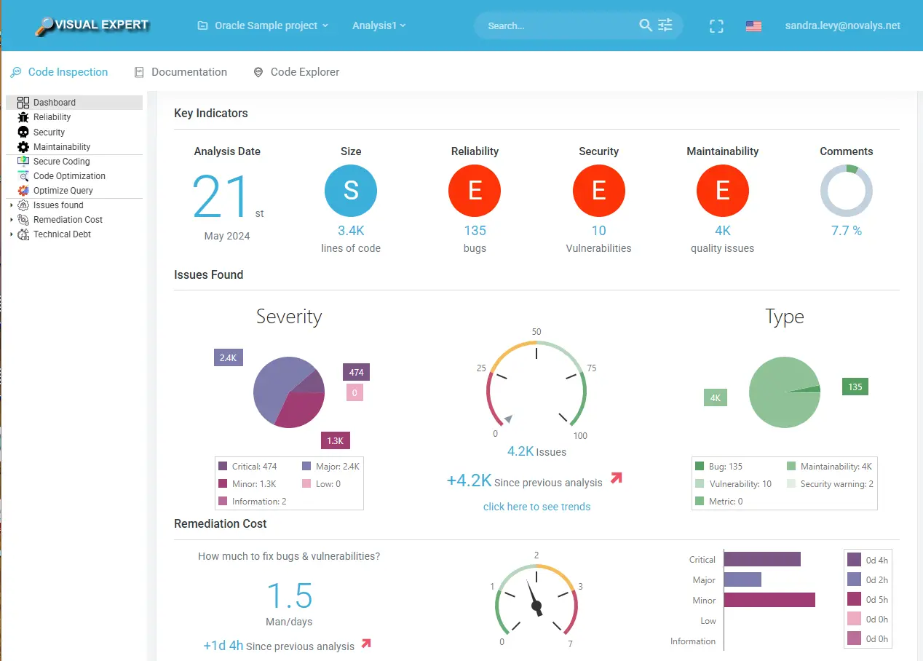Select Secure Coding in the sidebar
923x661 pixels.
(22, 161)
